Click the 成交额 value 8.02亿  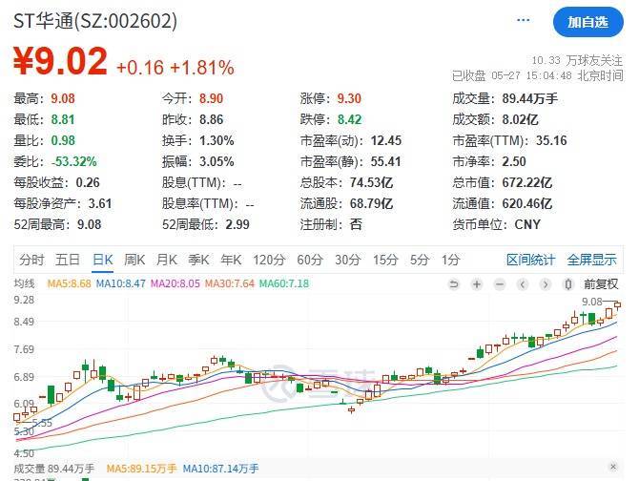520,119
